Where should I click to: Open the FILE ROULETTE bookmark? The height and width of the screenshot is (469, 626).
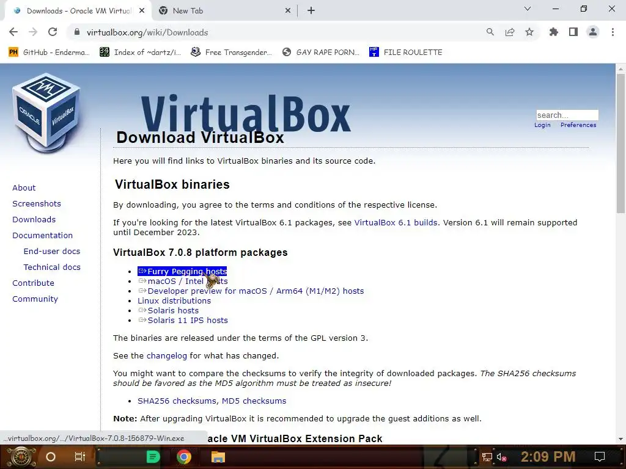[406, 53]
